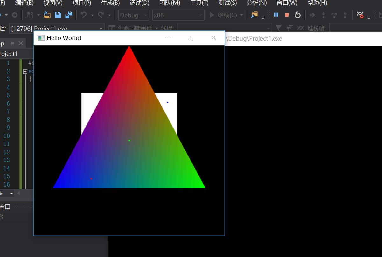This screenshot has height=257, width=382.
Task: Click the New Project toolbar icon
Action: click(30, 15)
